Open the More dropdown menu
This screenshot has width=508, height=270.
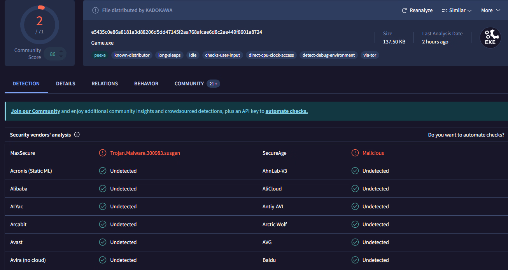(490, 10)
